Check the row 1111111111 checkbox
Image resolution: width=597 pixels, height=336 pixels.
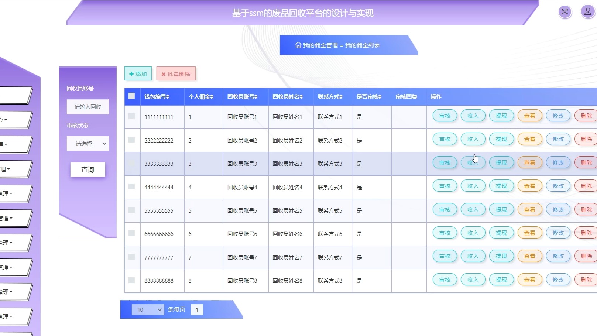pyautogui.click(x=131, y=116)
